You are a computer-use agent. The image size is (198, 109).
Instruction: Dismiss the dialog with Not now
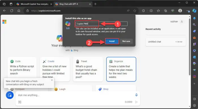[x=126, y=41]
